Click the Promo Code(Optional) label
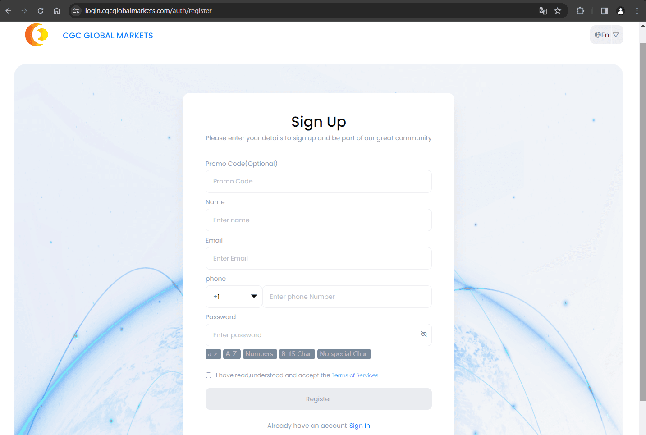 coord(242,164)
